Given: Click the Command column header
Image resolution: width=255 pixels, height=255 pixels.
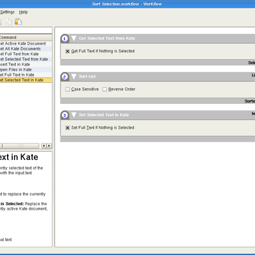Looking at the screenshot, I should coord(25,38).
